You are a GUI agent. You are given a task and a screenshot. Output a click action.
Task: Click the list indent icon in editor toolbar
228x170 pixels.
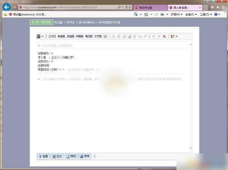click(x=113, y=36)
